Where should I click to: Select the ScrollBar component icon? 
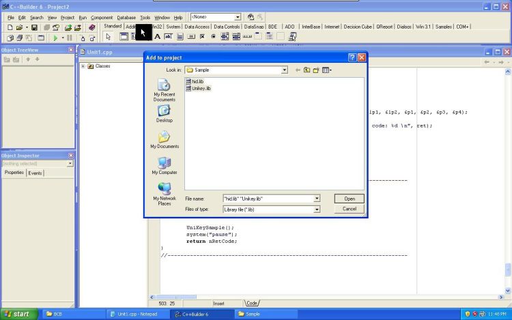(247, 37)
